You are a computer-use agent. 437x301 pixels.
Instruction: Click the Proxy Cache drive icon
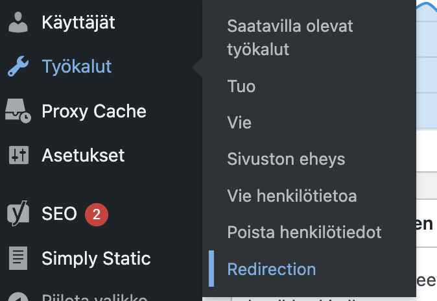[x=18, y=111]
